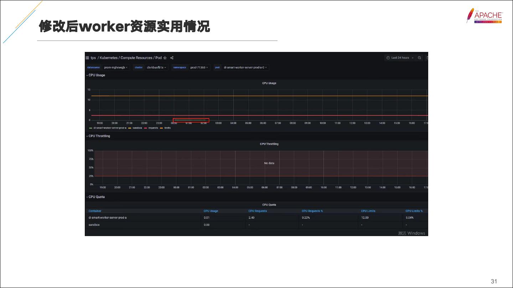Open the namespace prod-71360 dropdown
Image resolution: width=513 pixels, height=288 pixels.
point(200,67)
